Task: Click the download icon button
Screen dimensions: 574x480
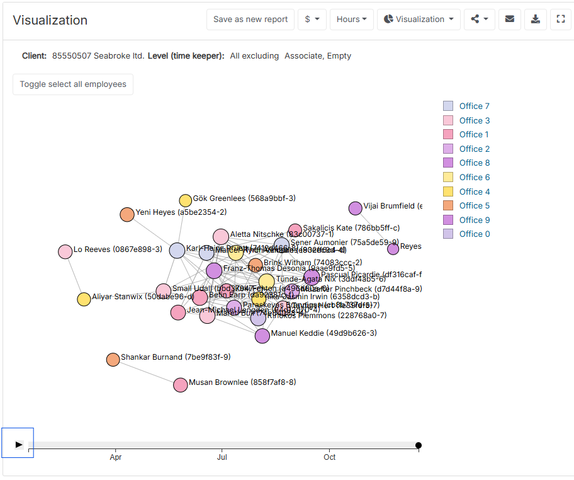Action: 535,19
